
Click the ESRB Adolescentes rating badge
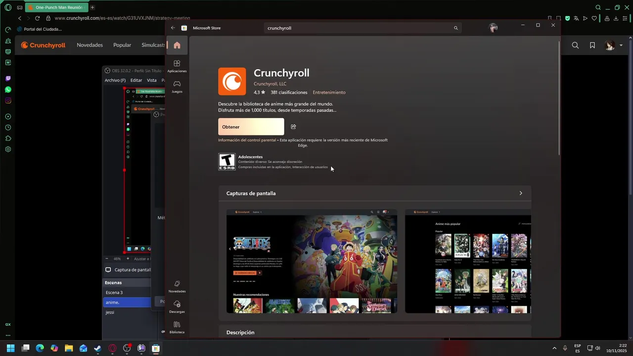coord(227,162)
